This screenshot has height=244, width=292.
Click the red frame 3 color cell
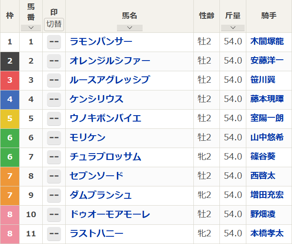pos(10,81)
